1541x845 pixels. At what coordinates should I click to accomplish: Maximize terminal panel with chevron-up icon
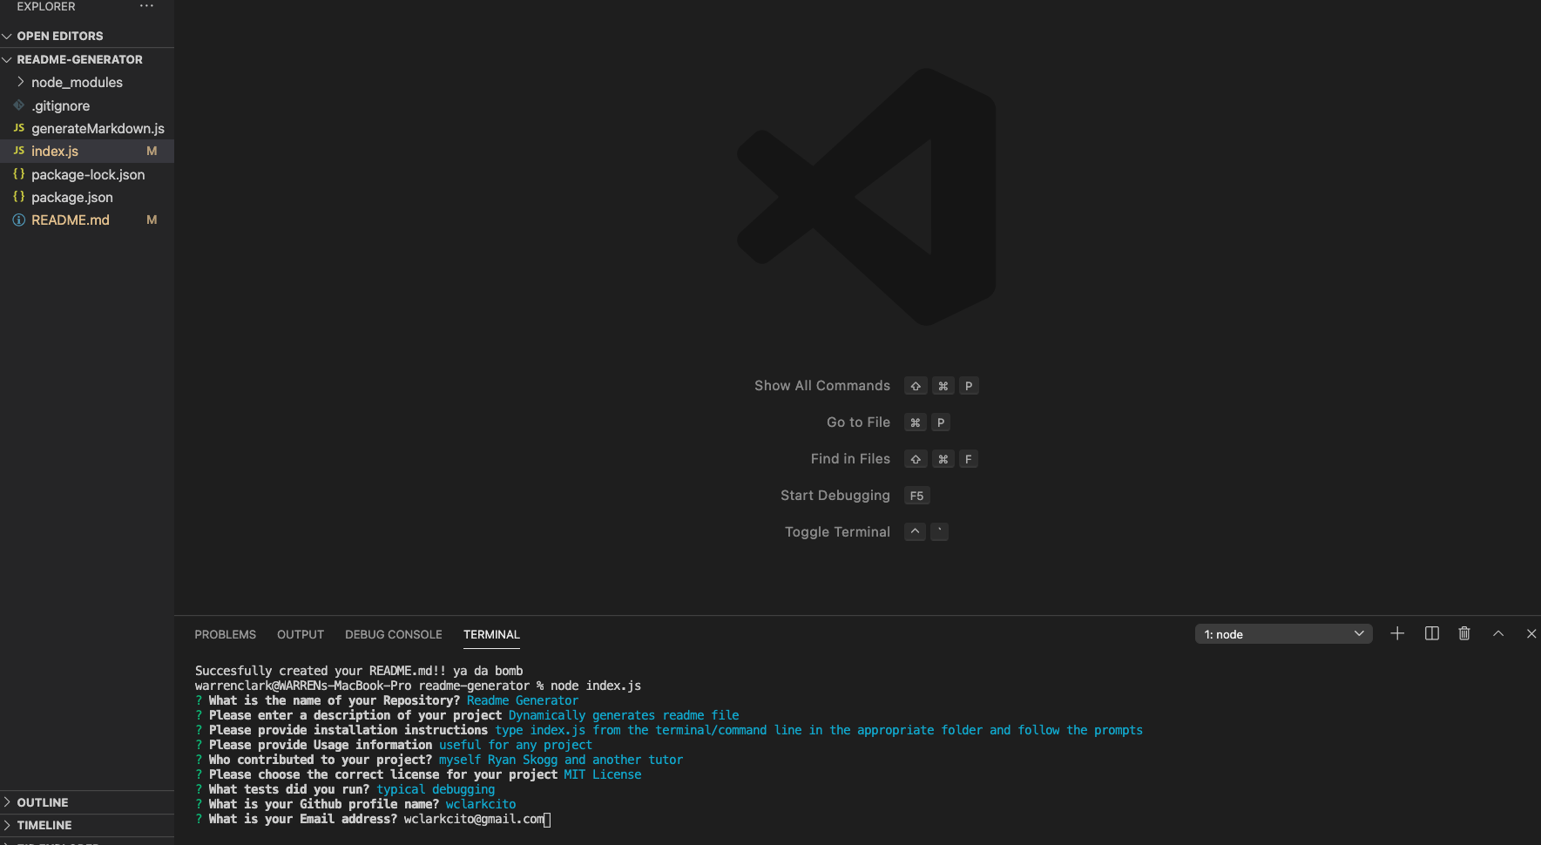tap(1498, 633)
